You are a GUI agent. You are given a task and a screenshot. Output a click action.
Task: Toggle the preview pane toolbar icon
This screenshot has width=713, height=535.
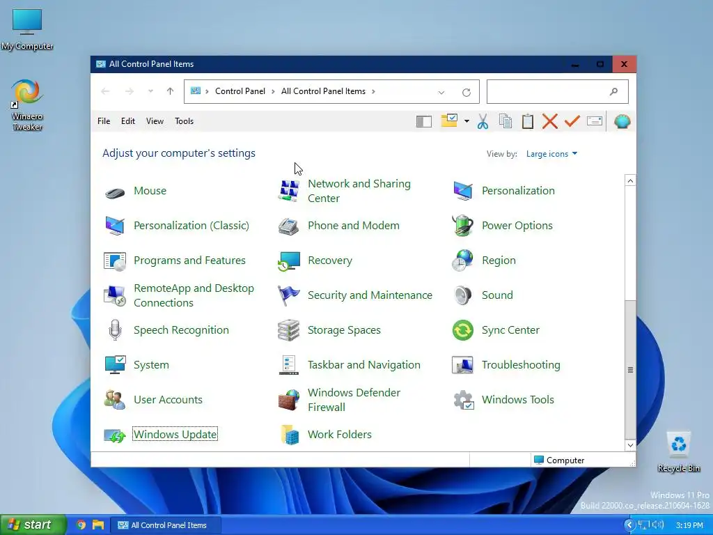pos(424,121)
